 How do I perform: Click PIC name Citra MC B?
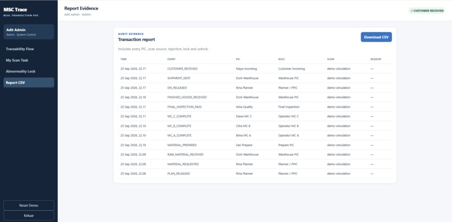(x=243, y=126)
